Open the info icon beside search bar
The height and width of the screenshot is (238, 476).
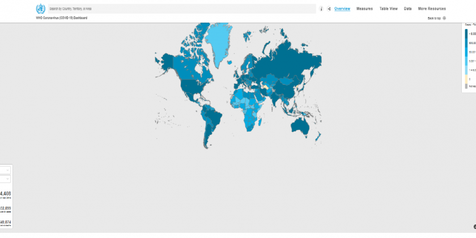pos(321,9)
